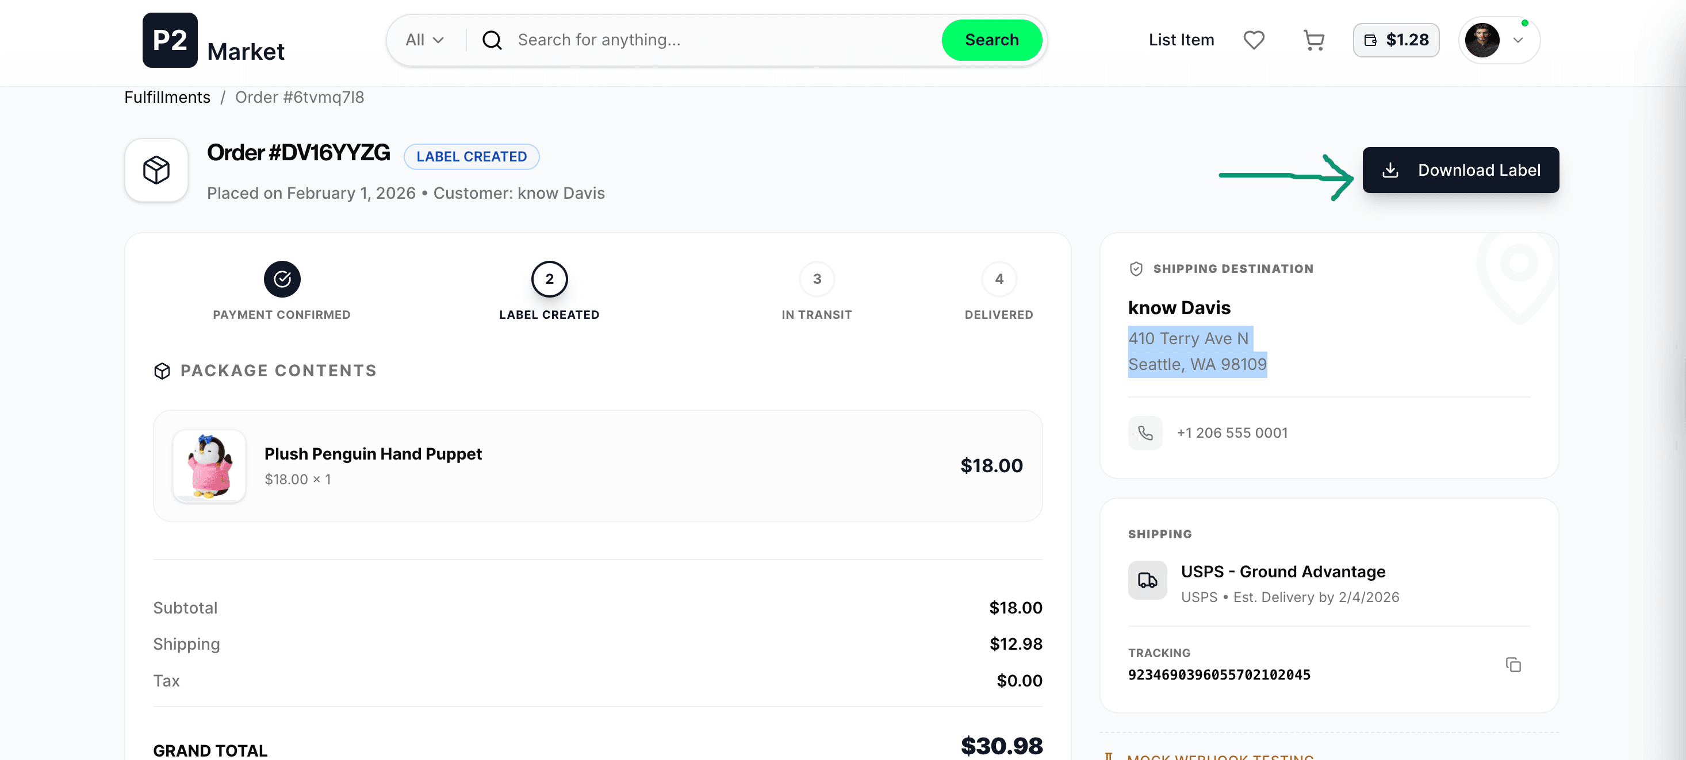Select step 3 In Transit circle
This screenshot has width=1686, height=760.
tap(816, 279)
